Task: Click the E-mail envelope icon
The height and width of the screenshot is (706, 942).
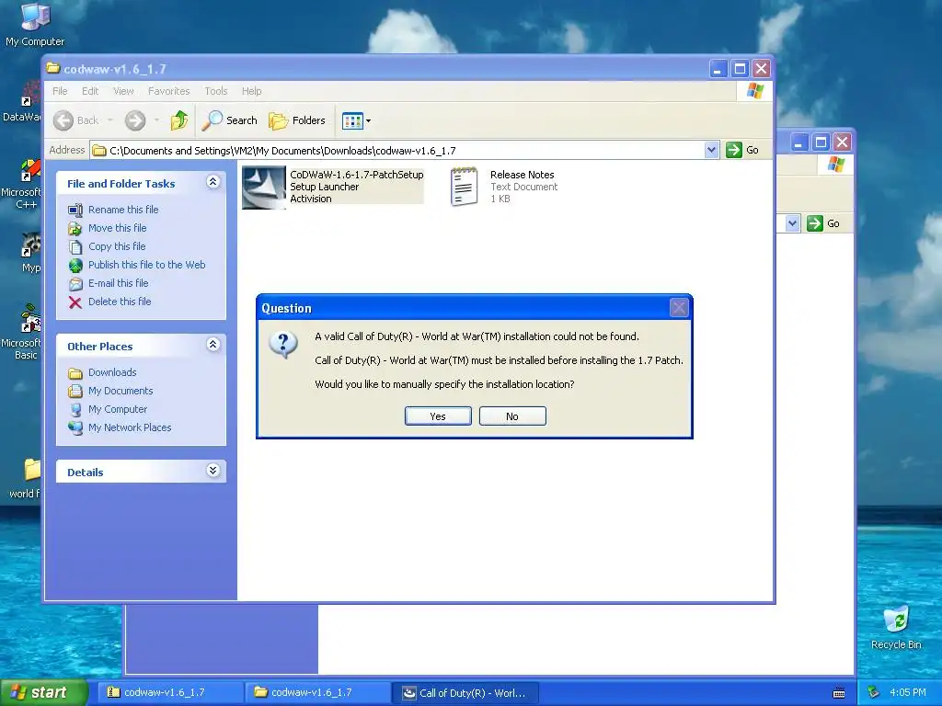Action: click(x=75, y=283)
